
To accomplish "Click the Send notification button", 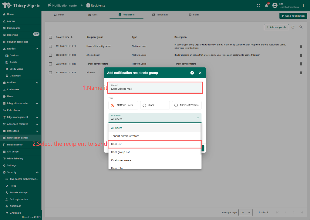I will 293,16.
